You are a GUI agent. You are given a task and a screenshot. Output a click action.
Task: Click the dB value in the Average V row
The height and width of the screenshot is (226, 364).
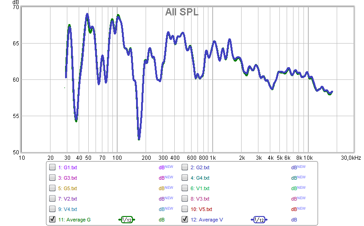pos(294,220)
